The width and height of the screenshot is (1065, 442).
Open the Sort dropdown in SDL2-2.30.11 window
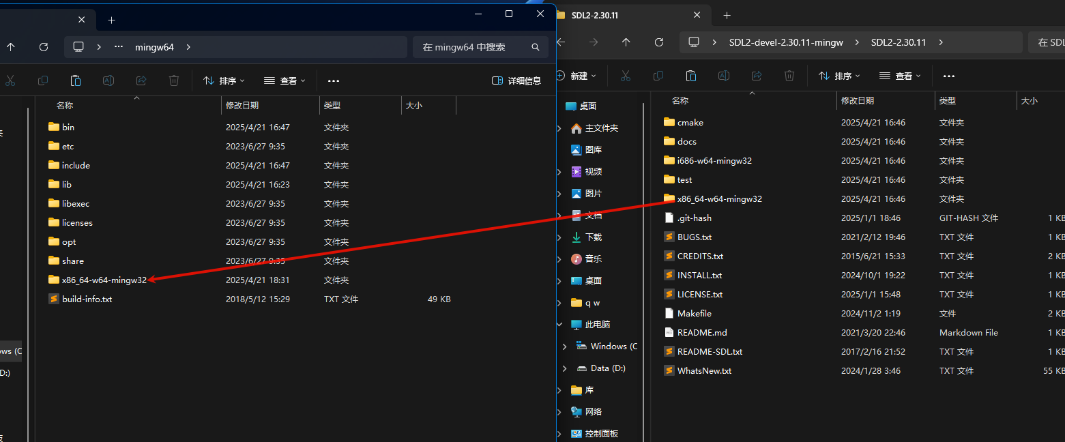839,76
